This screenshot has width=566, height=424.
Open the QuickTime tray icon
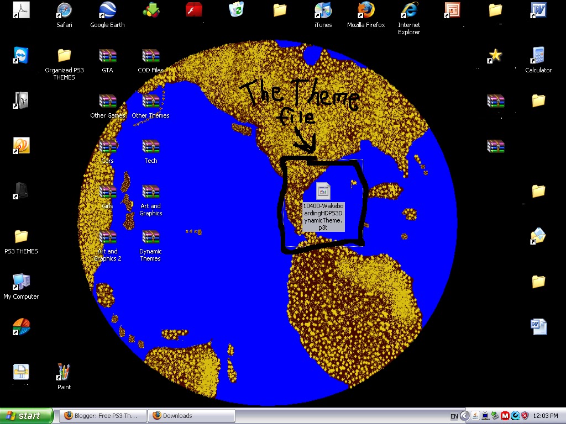(515, 416)
